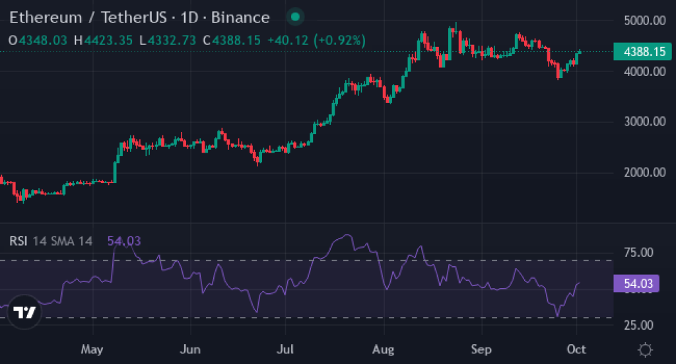Select the RSI 14 SMA 14 legend
This screenshot has width=676, height=364.
51,241
